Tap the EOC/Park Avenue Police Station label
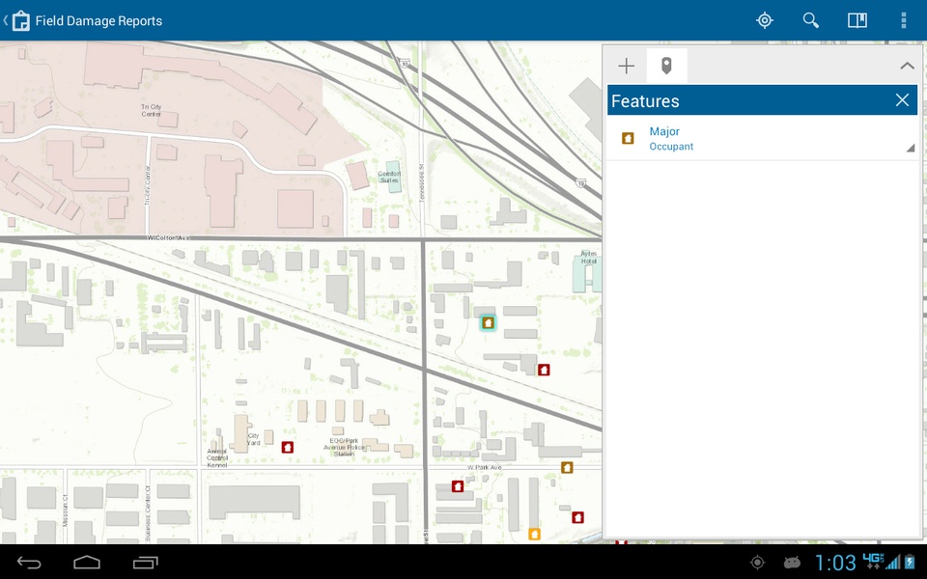The width and height of the screenshot is (927, 579). pos(344,447)
